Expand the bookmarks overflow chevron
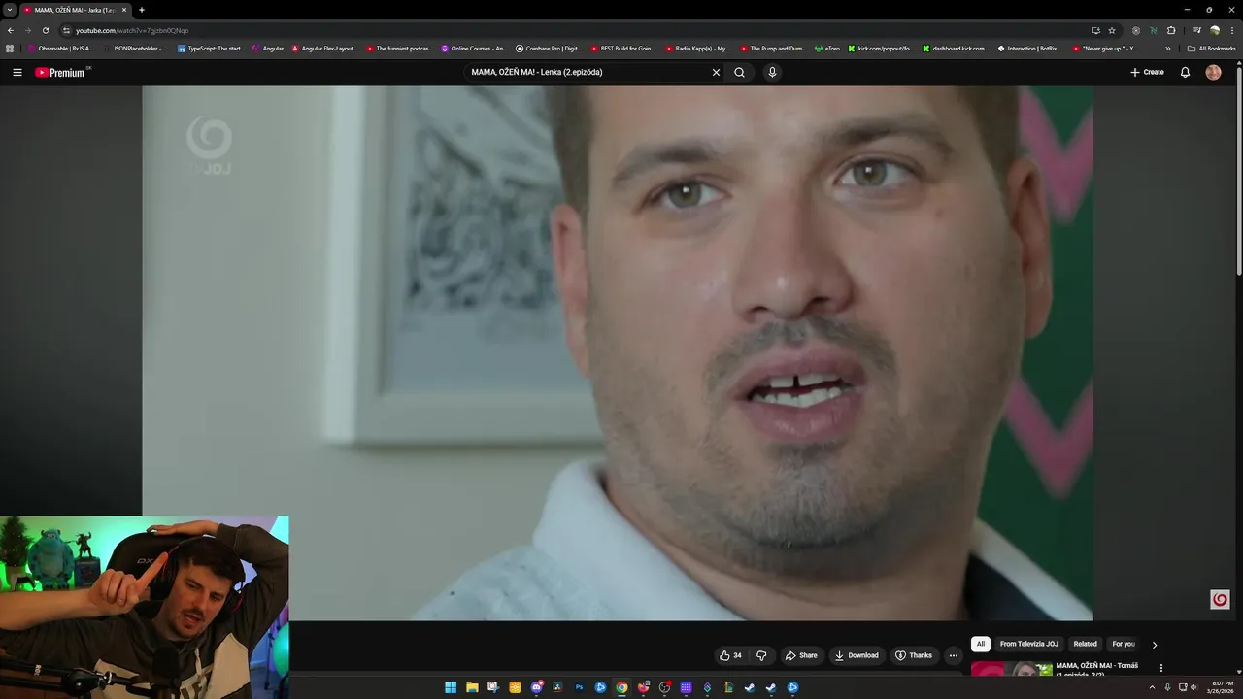The image size is (1243, 699). (1167, 48)
